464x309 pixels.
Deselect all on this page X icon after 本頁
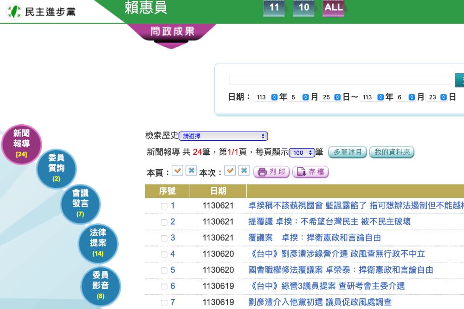(191, 171)
